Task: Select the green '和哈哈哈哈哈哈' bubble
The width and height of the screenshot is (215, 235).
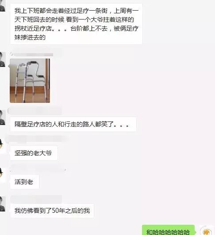Action: pyautogui.click(x=169, y=230)
